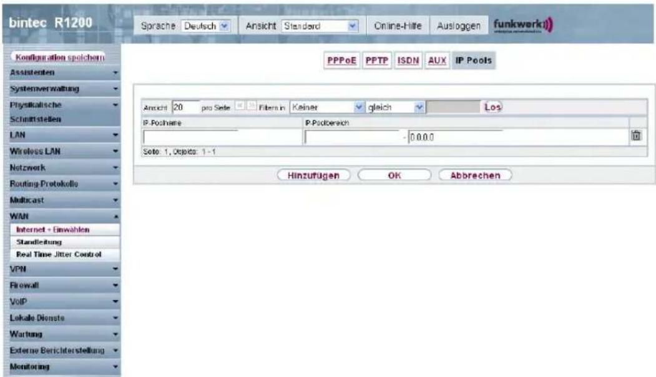
Task: Open the Online-Hilfe link
Action: [398, 26]
